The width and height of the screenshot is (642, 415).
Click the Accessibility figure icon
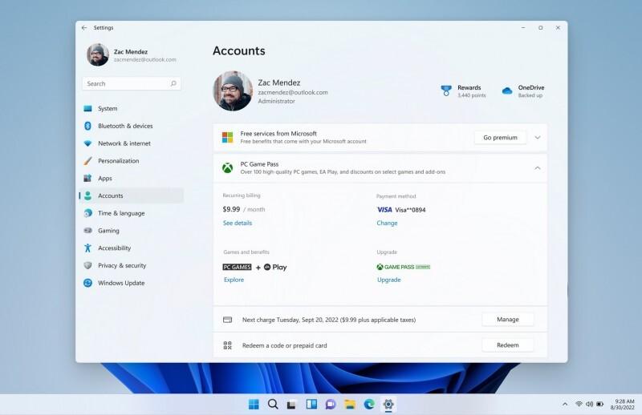pyautogui.click(x=87, y=248)
